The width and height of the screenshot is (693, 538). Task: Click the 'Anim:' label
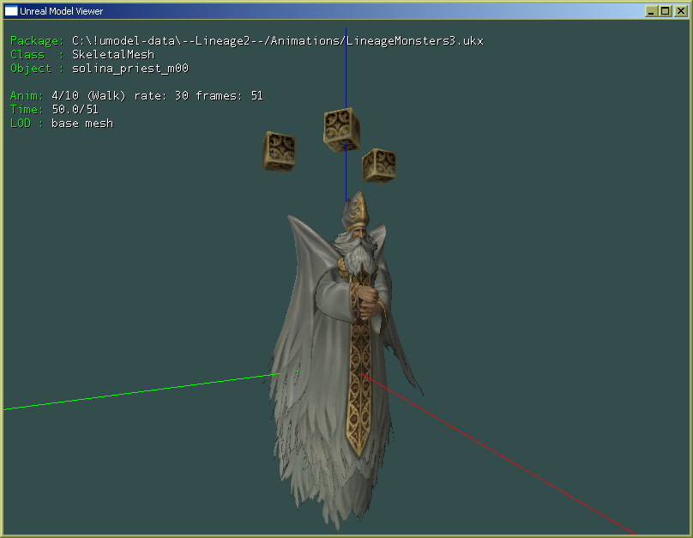pyautogui.click(x=27, y=95)
